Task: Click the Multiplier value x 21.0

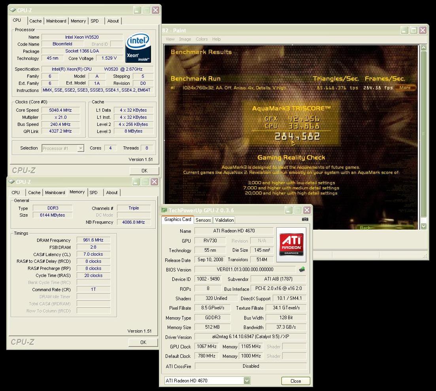Action: (x=60, y=117)
